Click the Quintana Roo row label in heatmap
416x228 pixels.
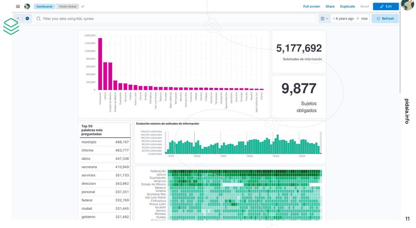[156, 194]
